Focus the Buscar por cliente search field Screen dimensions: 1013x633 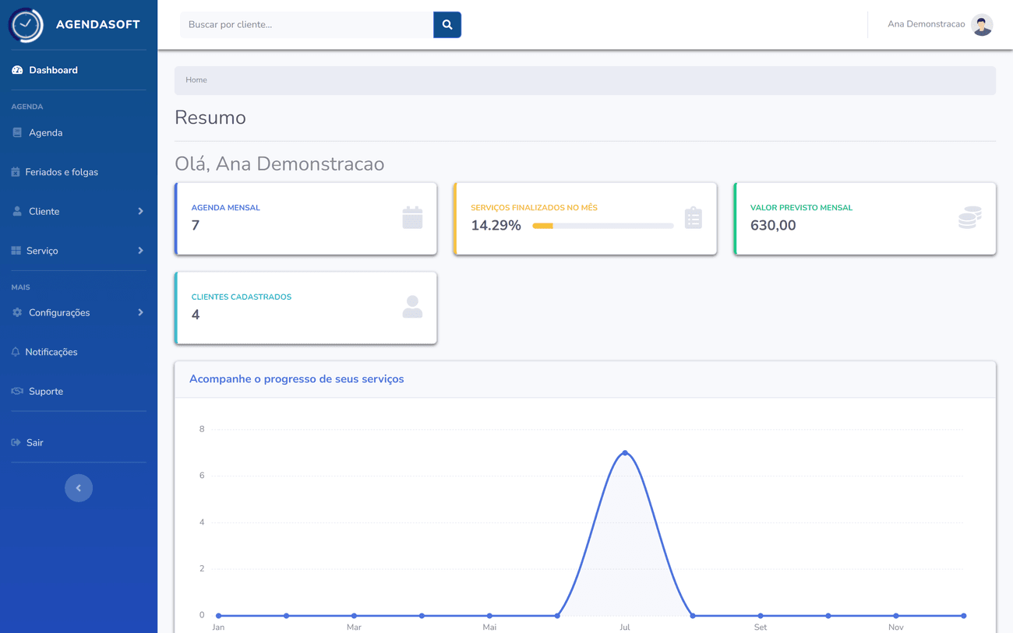[306, 25]
